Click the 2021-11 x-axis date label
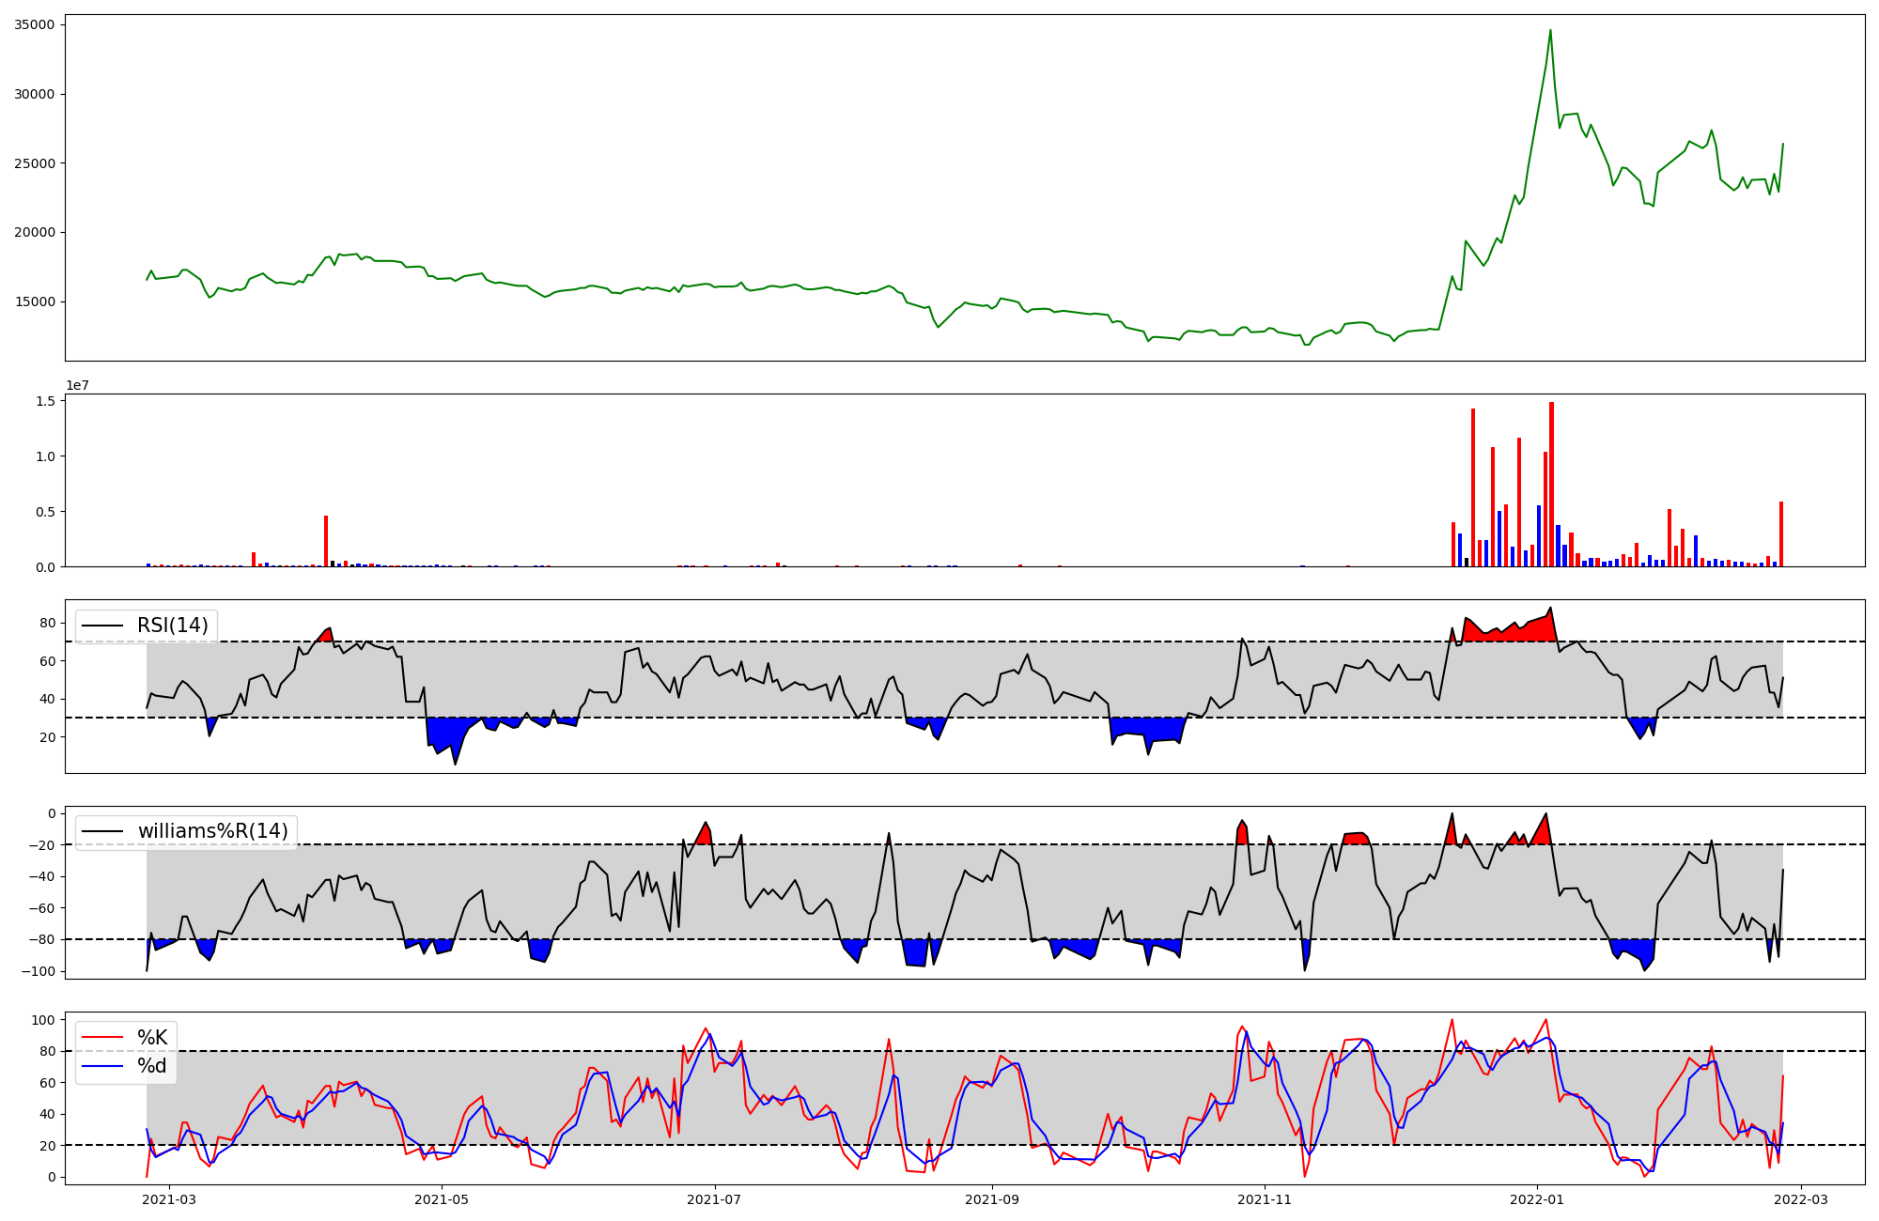 pyautogui.click(x=1265, y=1199)
